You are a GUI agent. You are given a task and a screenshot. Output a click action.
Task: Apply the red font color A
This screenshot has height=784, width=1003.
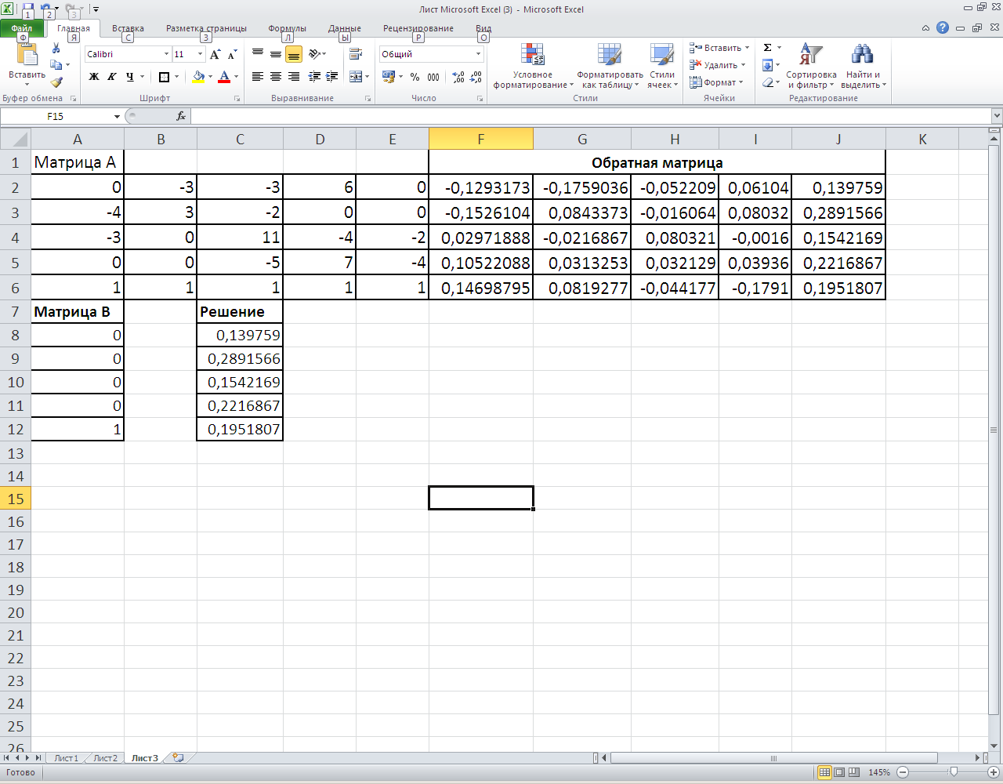225,77
